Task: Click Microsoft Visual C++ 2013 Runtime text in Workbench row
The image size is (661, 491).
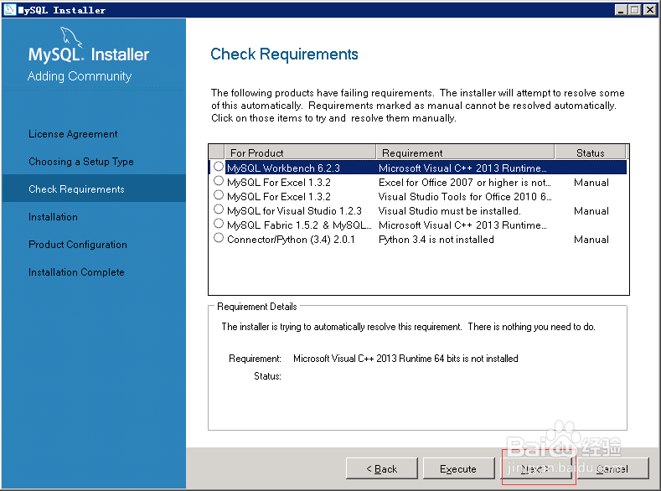Action: [x=462, y=168]
